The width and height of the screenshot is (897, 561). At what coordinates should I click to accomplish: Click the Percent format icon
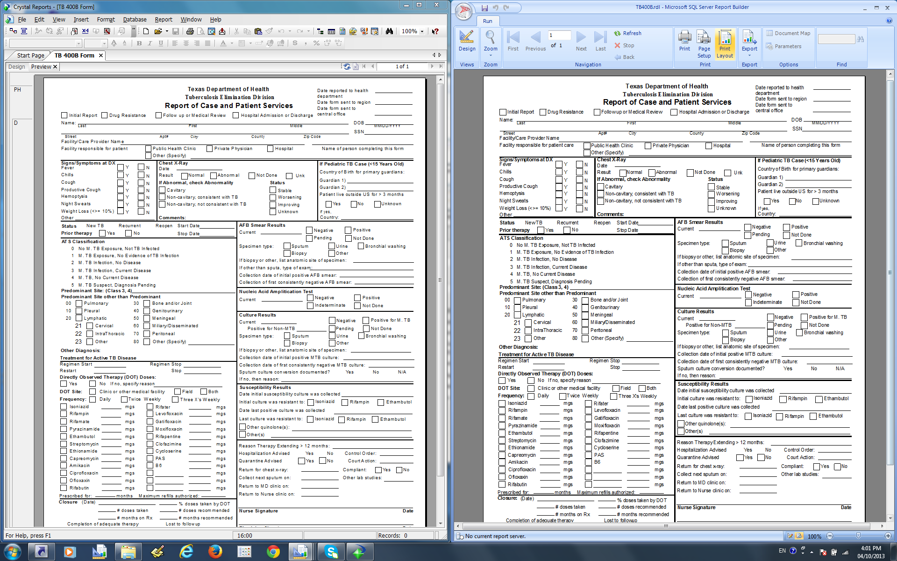click(x=316, y=43)
